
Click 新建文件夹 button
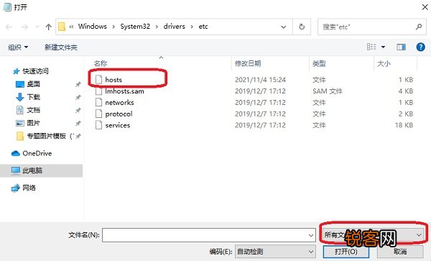point(61,47)
